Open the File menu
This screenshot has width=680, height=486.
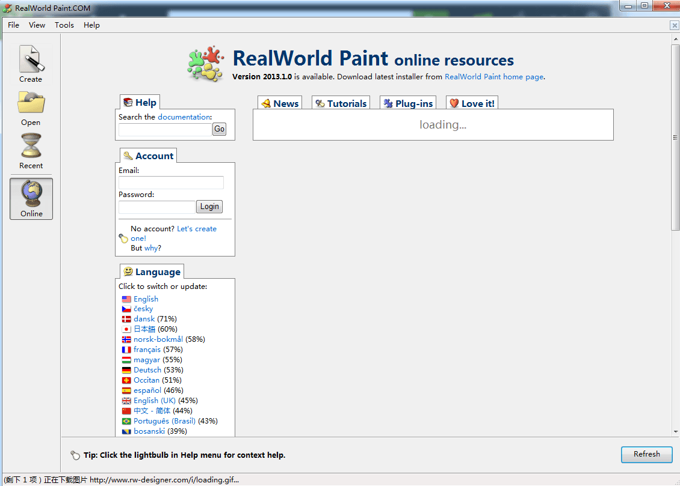tap(13, 25)
